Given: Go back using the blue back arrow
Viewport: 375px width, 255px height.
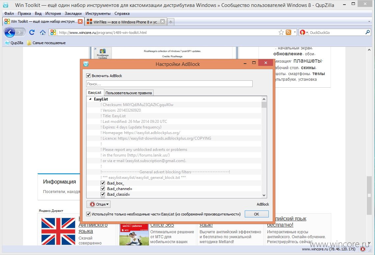Looking at the screenshot, I should pyautogui.click(x=10, y=32).
